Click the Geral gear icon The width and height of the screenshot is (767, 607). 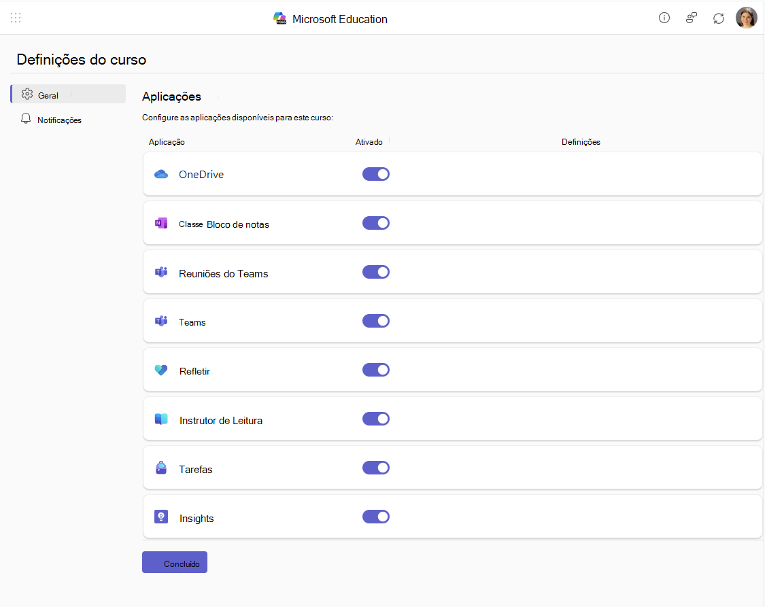pyautogui.click(x=27, y=94)
